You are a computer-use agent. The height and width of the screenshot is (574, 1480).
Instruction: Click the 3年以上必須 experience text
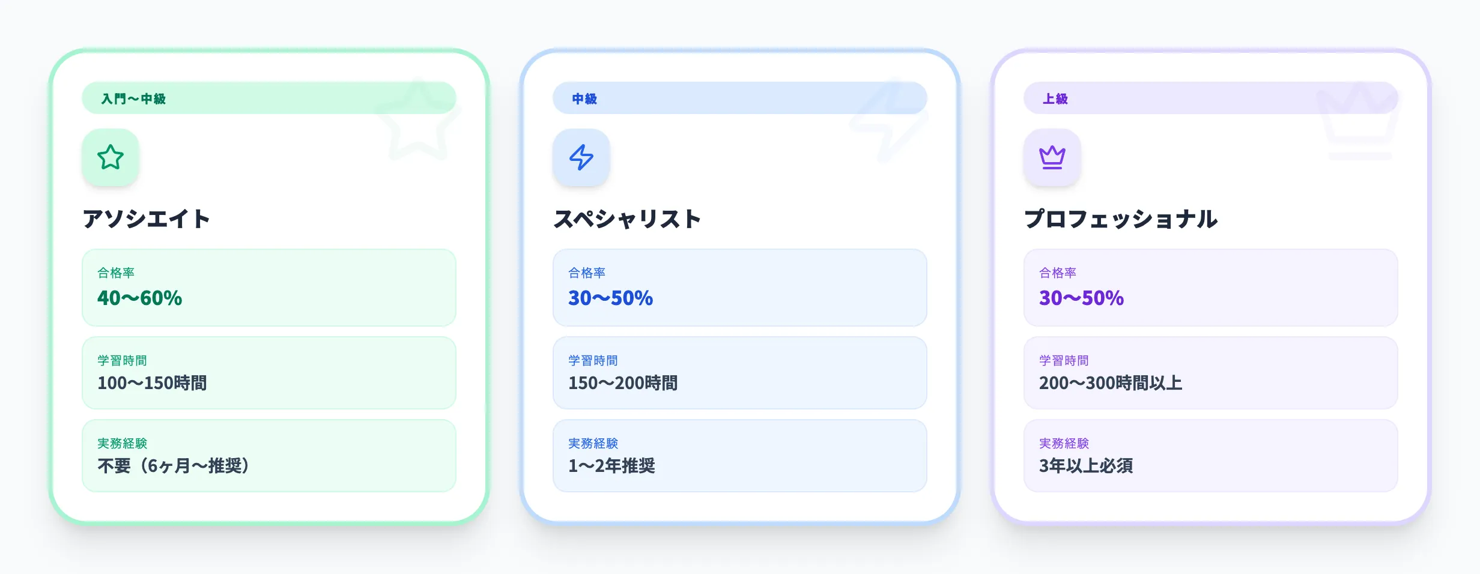(x=1085, y=467)
